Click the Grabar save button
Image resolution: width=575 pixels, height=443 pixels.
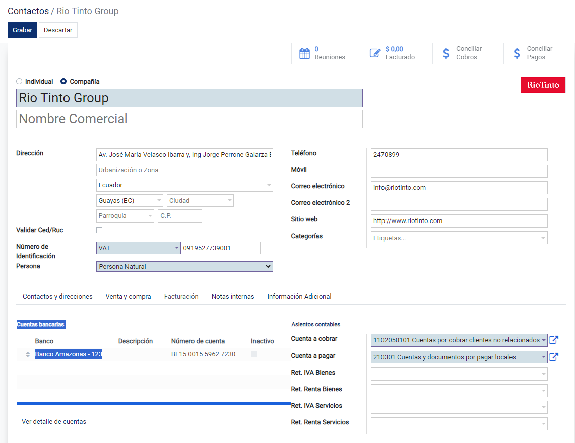(x=22, y=30)
